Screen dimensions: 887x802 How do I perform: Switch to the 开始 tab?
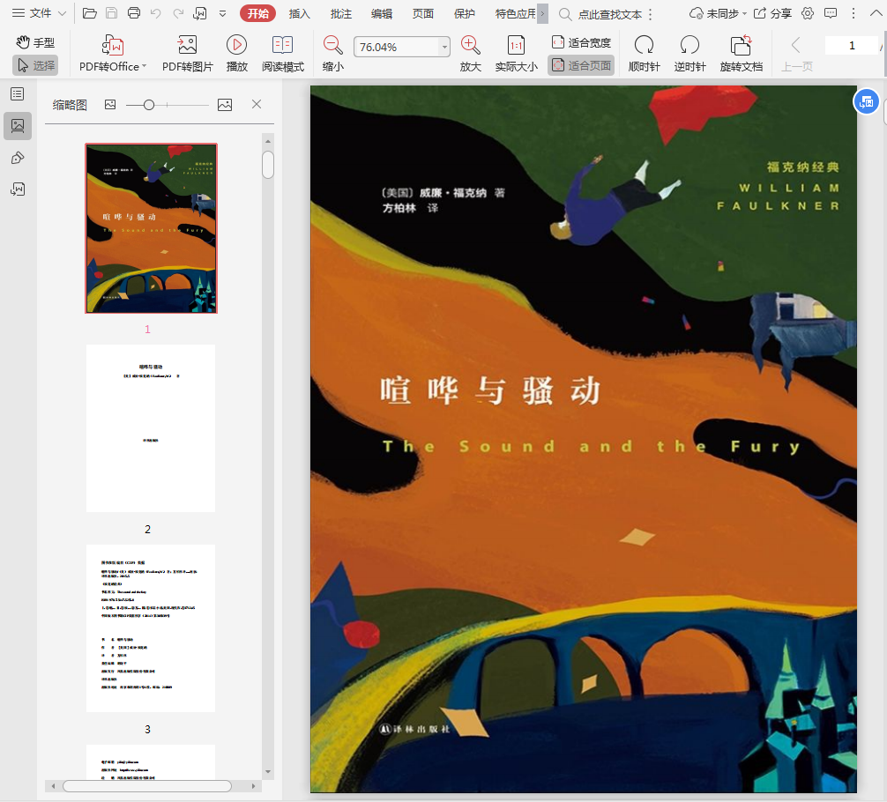click(258, 13)
